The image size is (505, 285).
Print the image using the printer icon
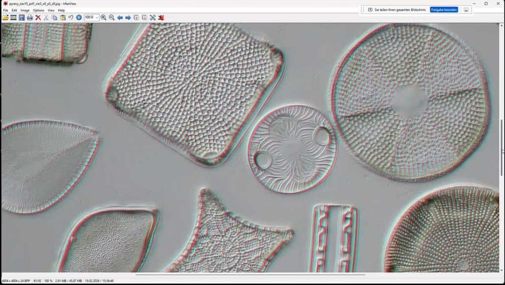[x=30, y=18]
